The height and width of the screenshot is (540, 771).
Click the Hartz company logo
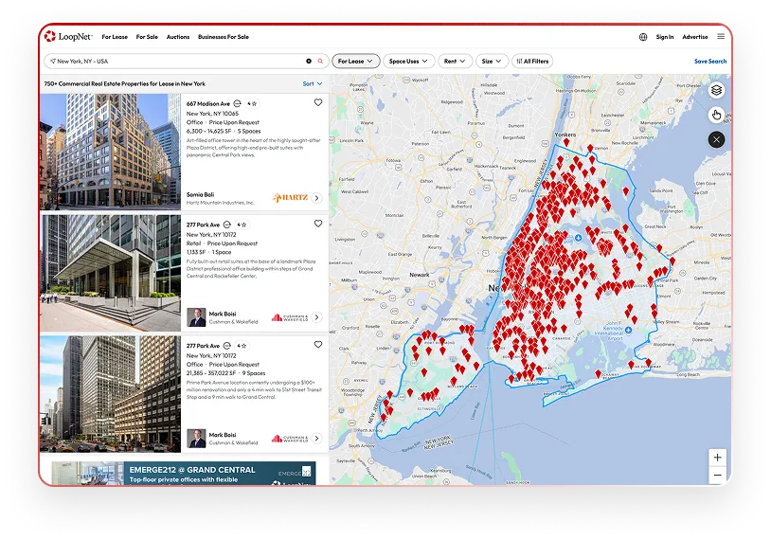(x=290, y=198)
